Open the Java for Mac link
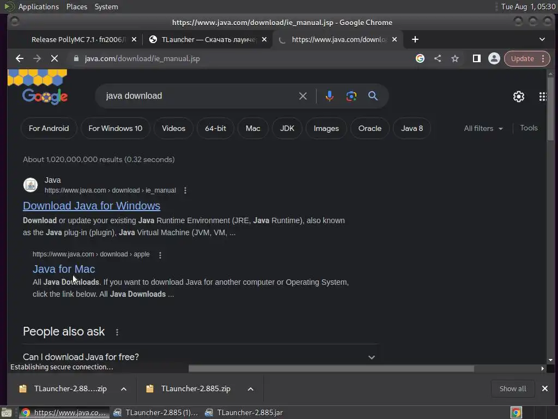This screenshot has height=419, width=558. coord(64,269)
